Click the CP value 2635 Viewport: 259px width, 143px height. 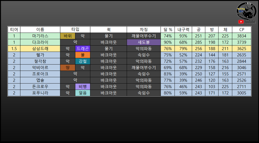tap(242, 55)
